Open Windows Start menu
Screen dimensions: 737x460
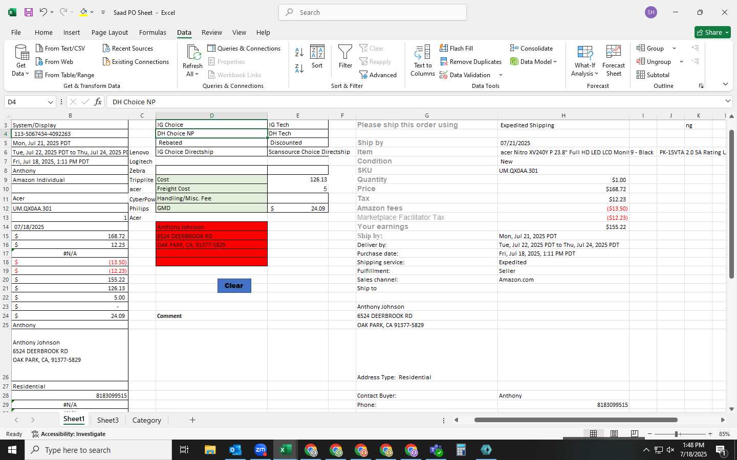[12, 450]
